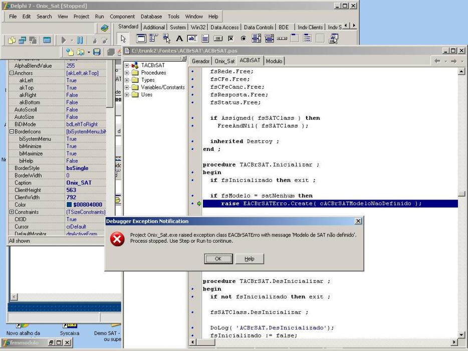Pick the CheckBox component icon

pyautogui.click(x=230, y=39)
